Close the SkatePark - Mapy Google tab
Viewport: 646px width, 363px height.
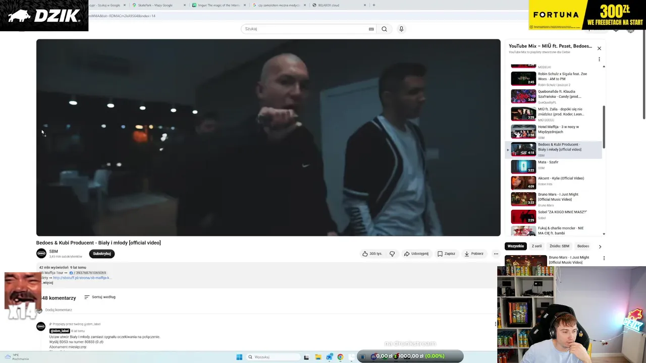185,5
